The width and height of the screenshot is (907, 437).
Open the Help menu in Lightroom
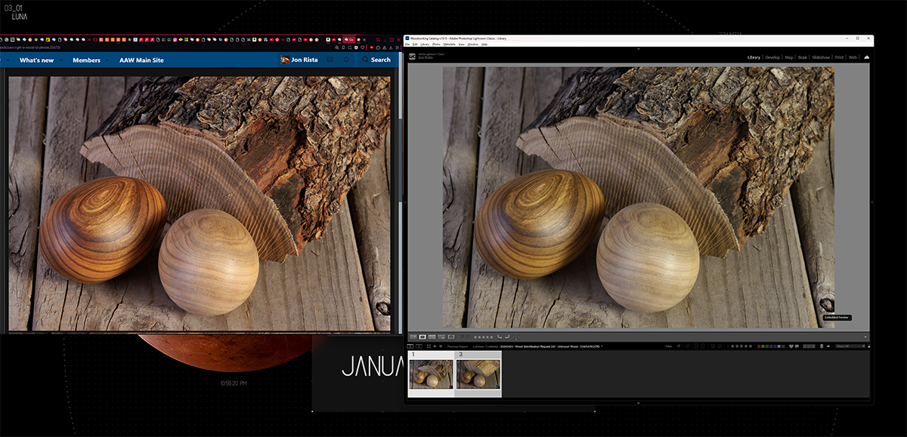coord(484,45)
